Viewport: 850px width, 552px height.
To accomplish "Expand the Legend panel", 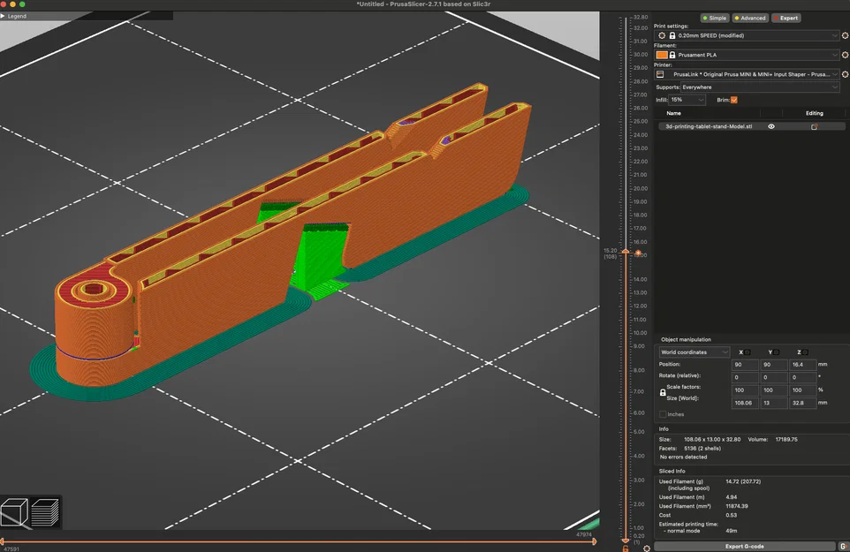I will (13, 16).
